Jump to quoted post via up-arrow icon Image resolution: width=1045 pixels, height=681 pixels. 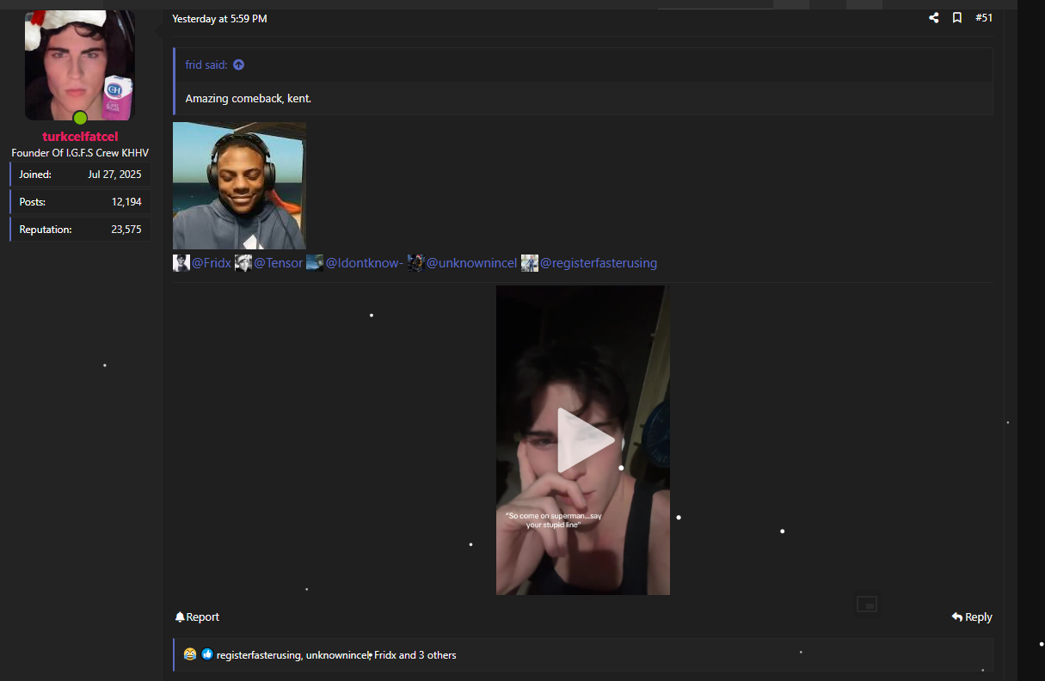coord(238,64)
